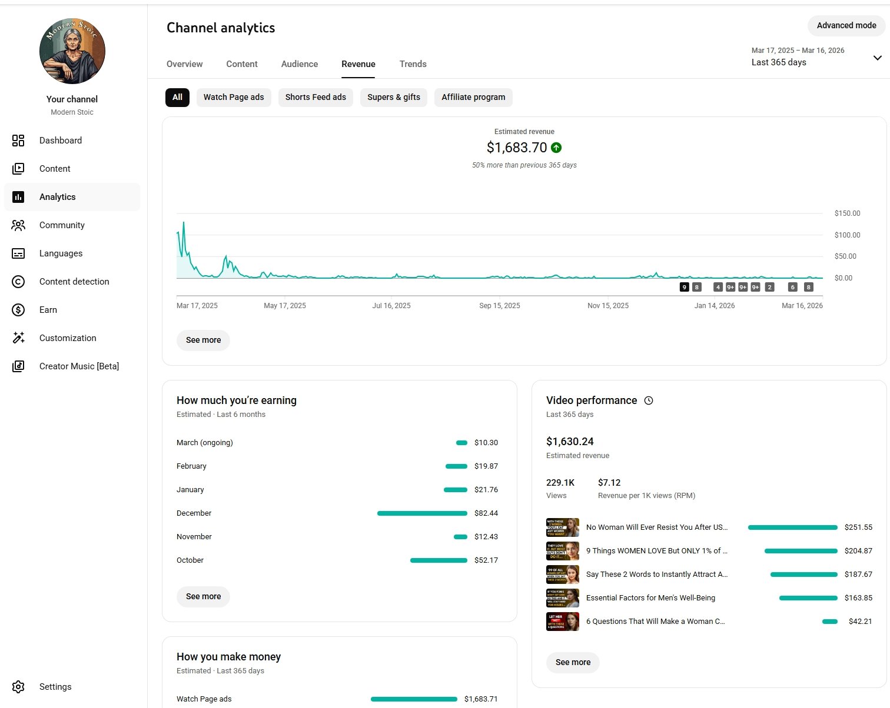Open Creator Music library icon
Screen dimensions: 890x708
(18, 366)
